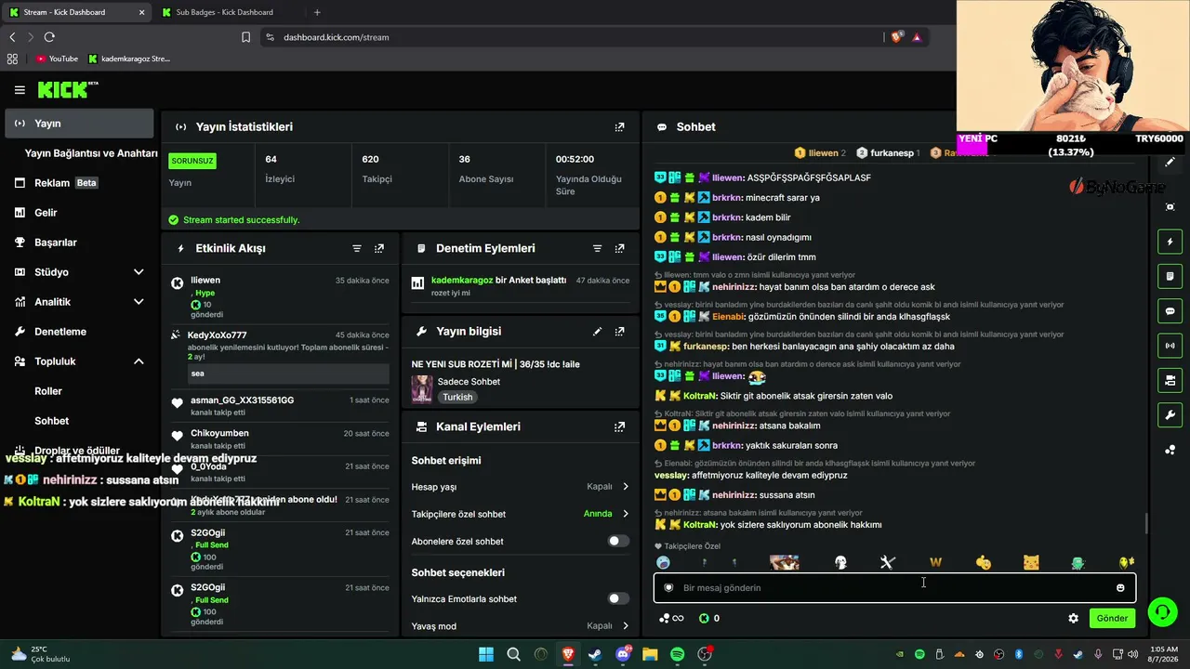The height and width of the screenshot is (669, 1190).
Task: Open the filter options in Denetim Eylemleri
Action: coord(597,248)
